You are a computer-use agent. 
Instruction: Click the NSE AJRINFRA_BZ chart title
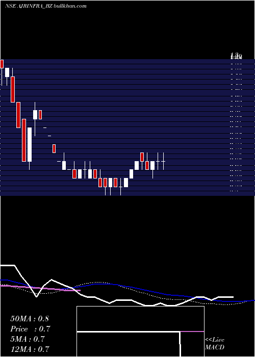coord(29,6)
